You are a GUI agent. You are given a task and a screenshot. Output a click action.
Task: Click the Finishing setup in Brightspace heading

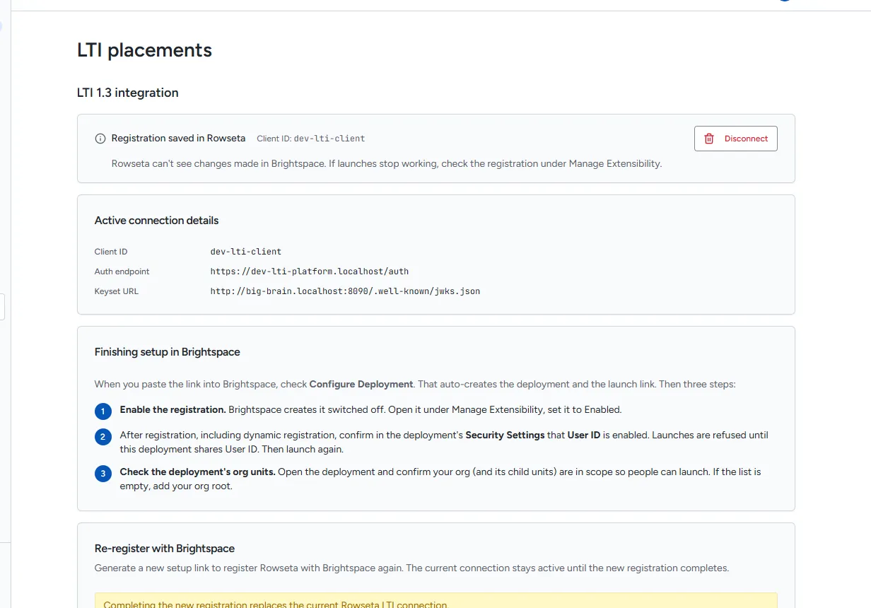(x=167, y=352)
